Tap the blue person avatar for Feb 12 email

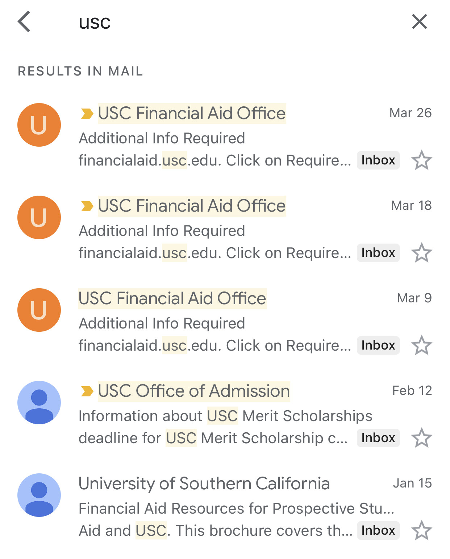click(39, 403)
